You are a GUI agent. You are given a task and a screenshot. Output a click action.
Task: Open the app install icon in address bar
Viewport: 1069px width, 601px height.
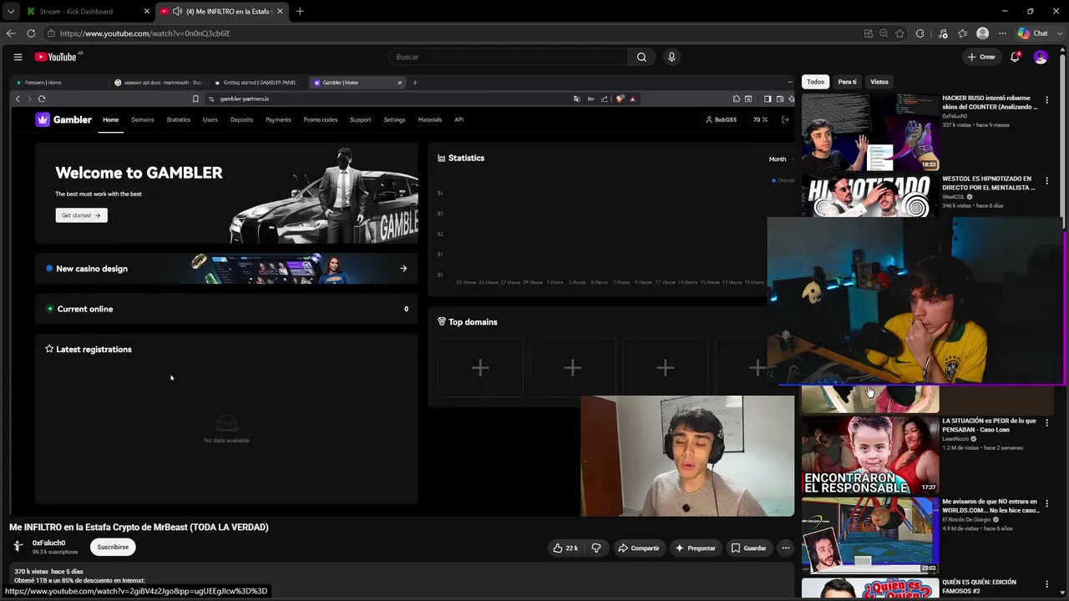tap(869, 33)
